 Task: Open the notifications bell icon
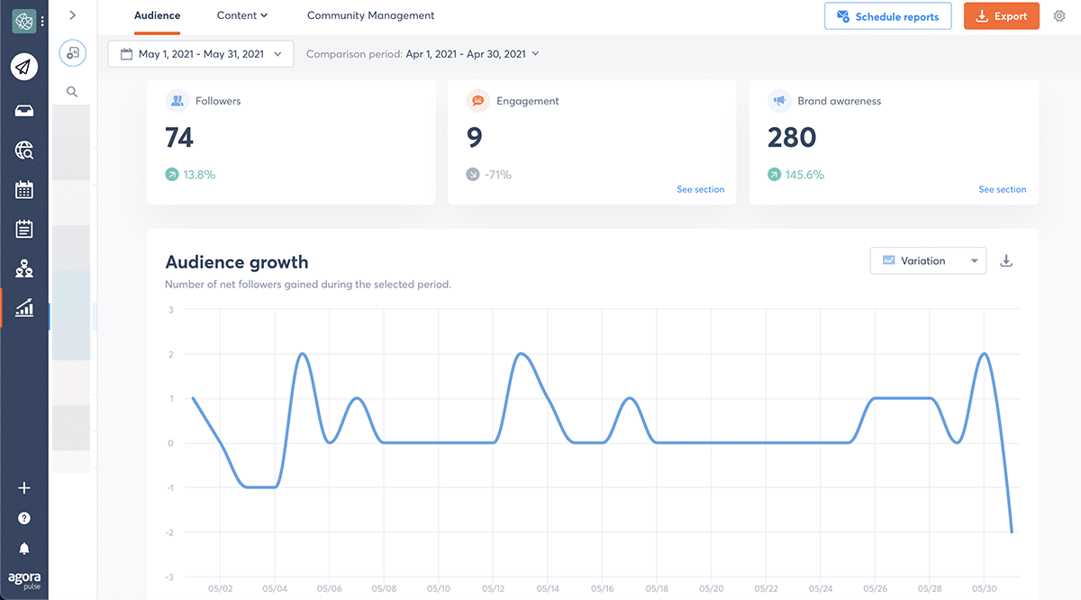pos(24,549)
